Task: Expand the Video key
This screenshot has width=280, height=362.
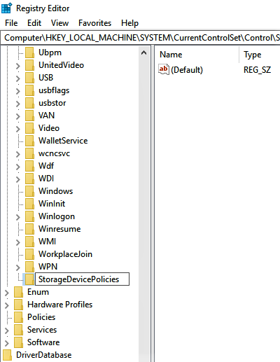Action: pyautogui.click(x=18, y=129)
